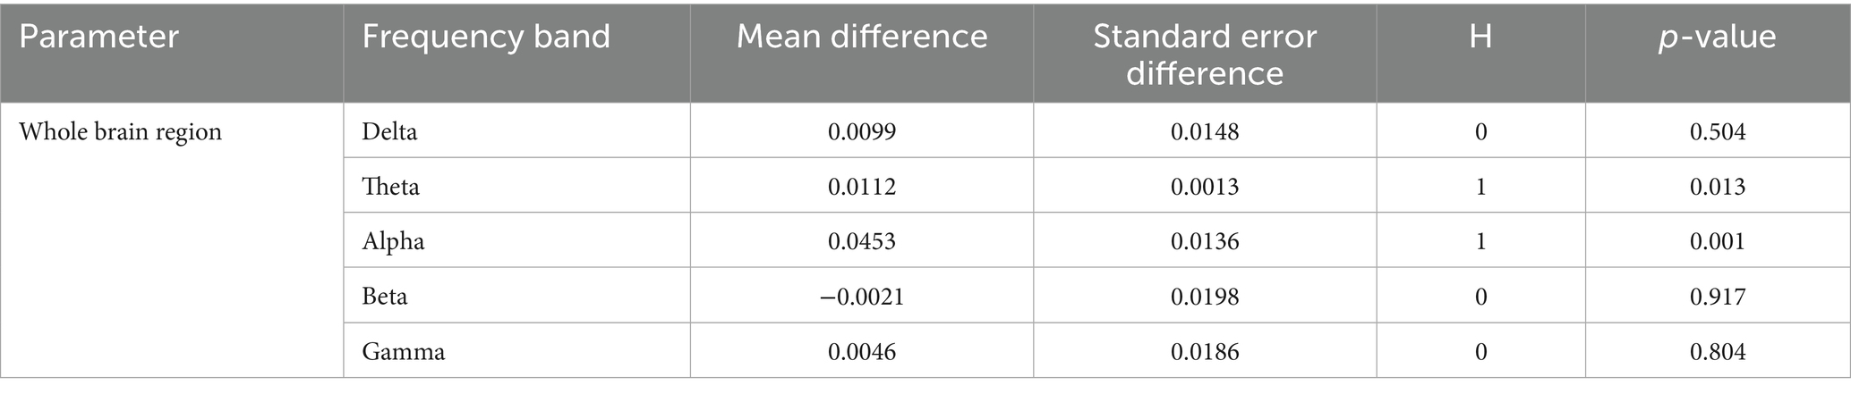This screenshot has width=1851, height=394.
Task: Click the mean difference value 0.0099
Action: 861,132
